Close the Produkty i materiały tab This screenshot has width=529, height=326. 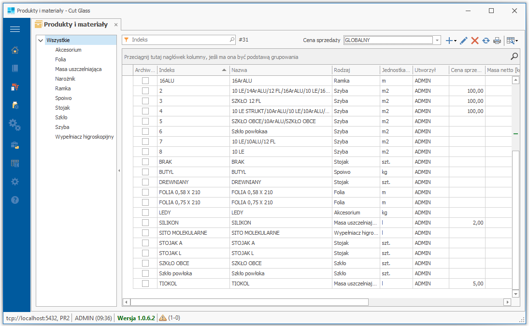[116, 25]
